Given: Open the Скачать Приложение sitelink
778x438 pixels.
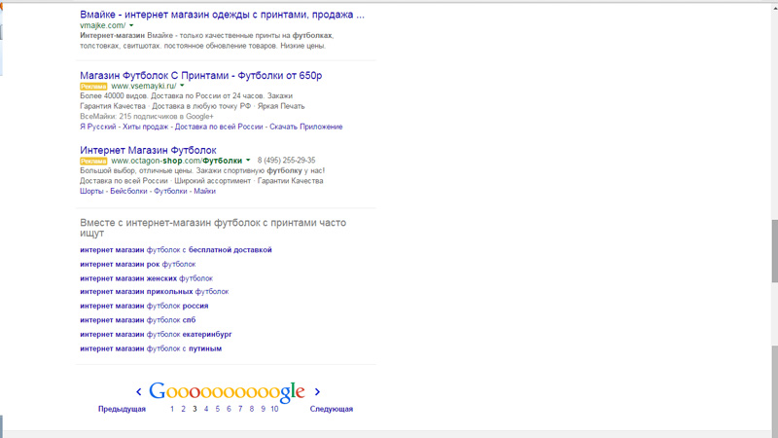Looking at the screenshot, I should [306, 127].
